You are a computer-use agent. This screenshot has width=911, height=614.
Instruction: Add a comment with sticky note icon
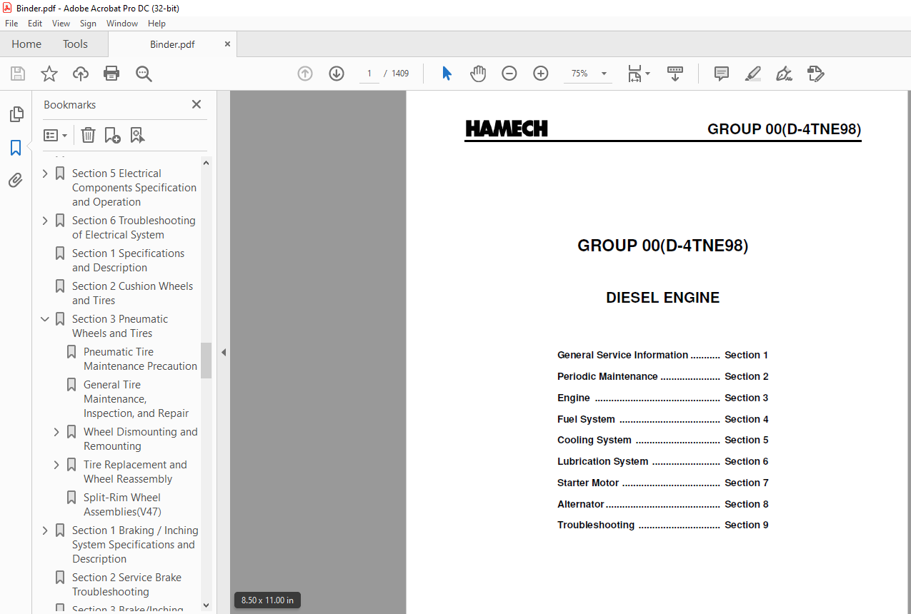pos(722,74)
